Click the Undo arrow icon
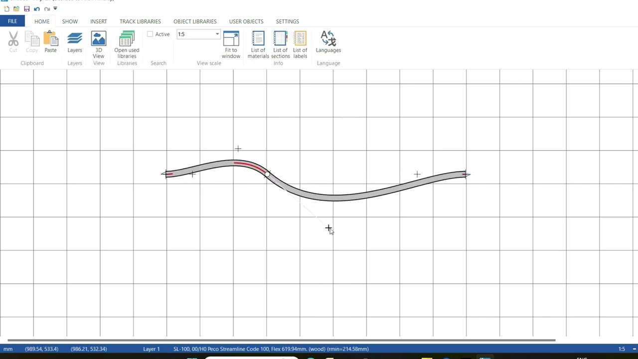This screenshot has width=638, height=359. tap(37, 9)
